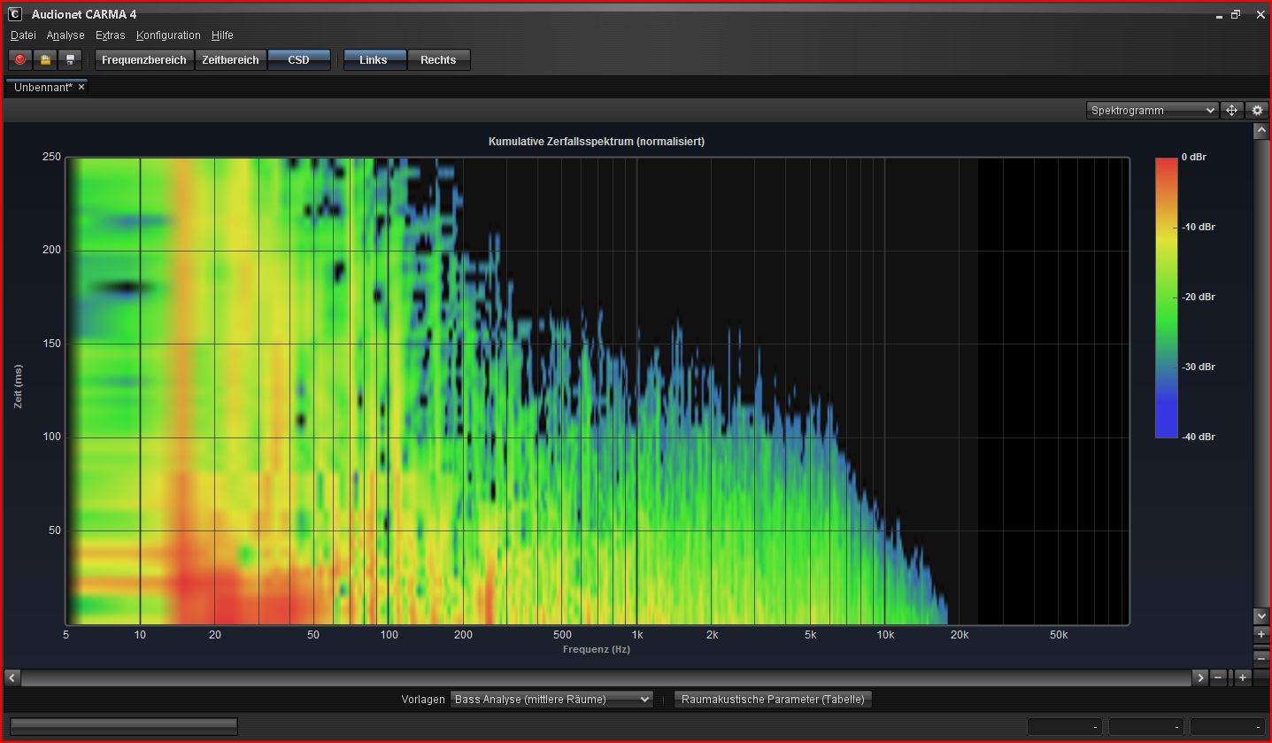Image resolution: width=1272 pixels, height=743 pixels.
Task: Click the pan/move arrows icon
Action: click(1230, 111)
